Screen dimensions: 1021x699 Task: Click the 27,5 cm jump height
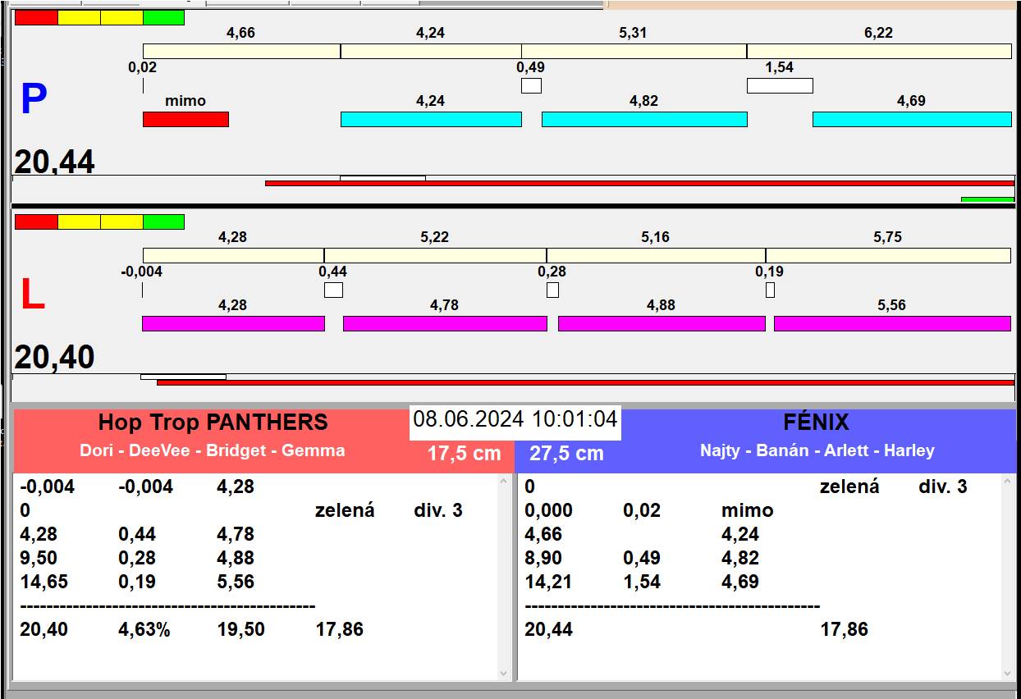coord(566,454)
